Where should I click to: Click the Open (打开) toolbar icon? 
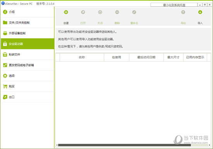(x=83, y=12)
